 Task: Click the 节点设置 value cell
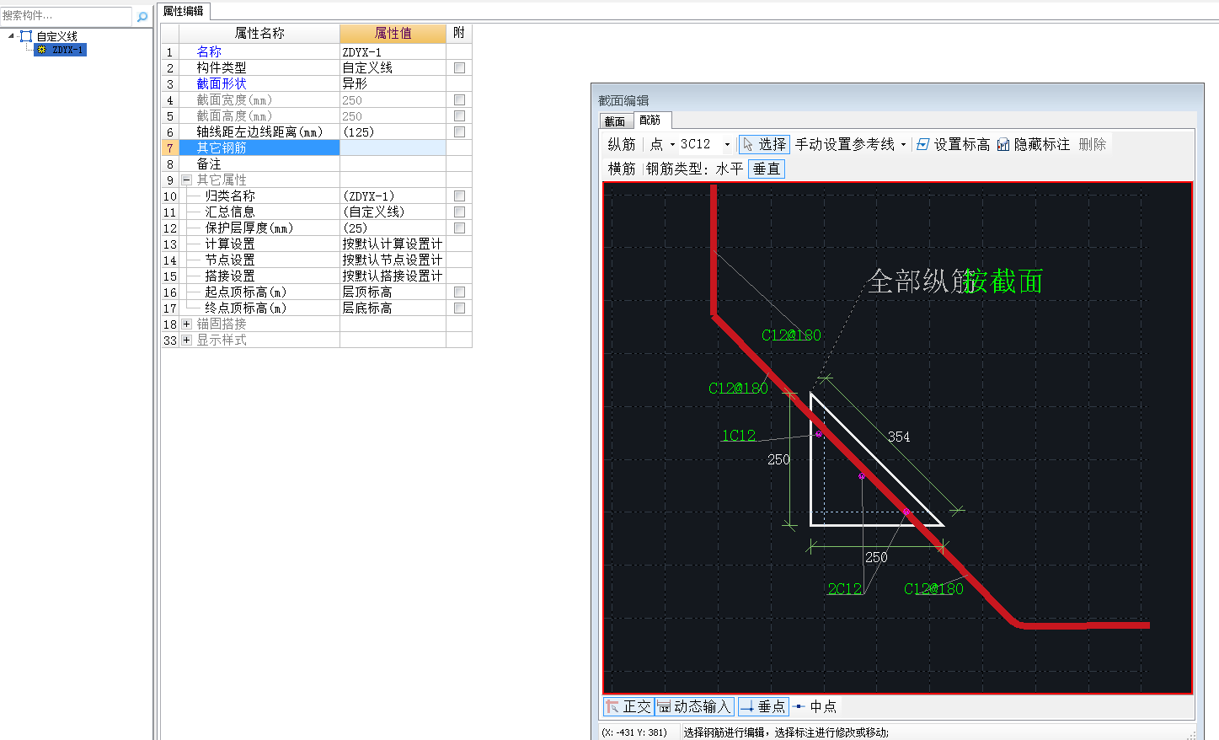(x=393, y=260)
